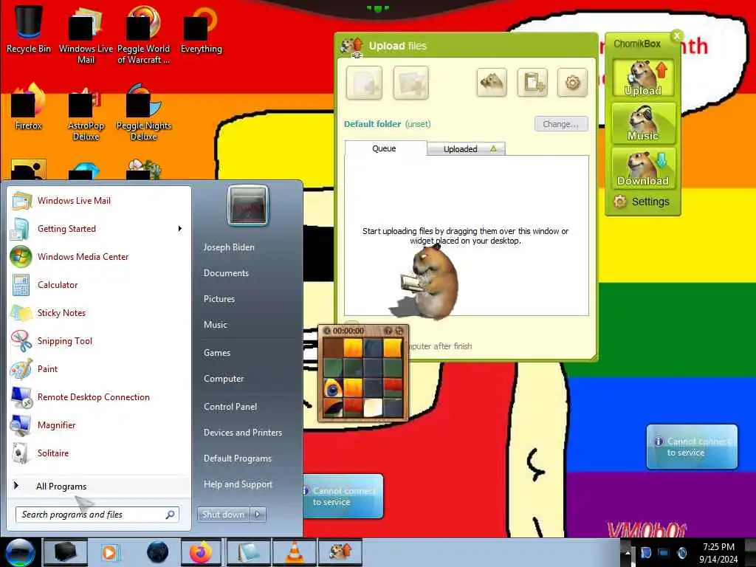Click the white tile in picture puzzle bottom row
The image size is (756, 567).
point(373,408)
